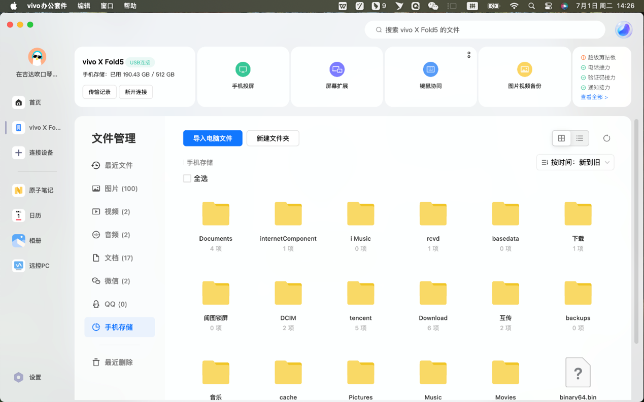Tick the 全选 select-all checkbox
The height and width of the screenshot is (402, 644).
pyautogui.click(x=187, y=178)
